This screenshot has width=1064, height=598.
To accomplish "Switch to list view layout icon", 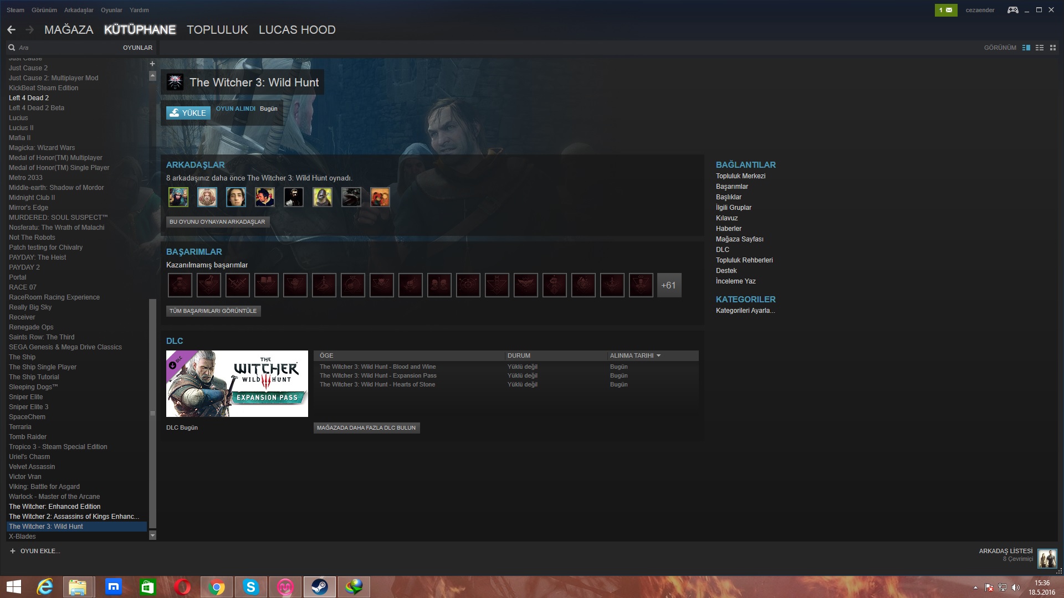I will [x=1040, y=48].
